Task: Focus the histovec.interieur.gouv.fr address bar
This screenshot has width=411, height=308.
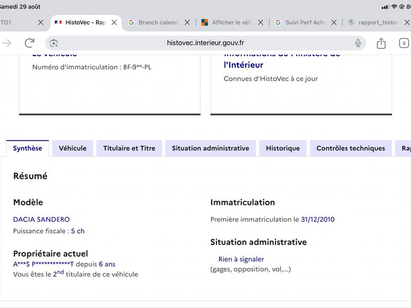Action: click(x=205, y=43)
